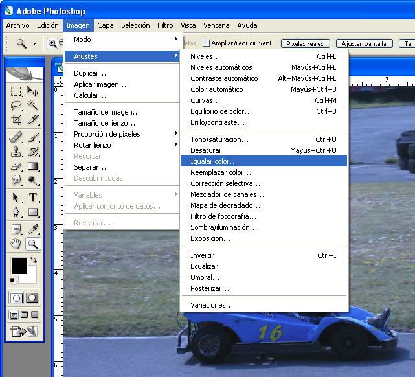Choose Reemplazar color... entry
The image size is (415, 377).
[264, 172]
